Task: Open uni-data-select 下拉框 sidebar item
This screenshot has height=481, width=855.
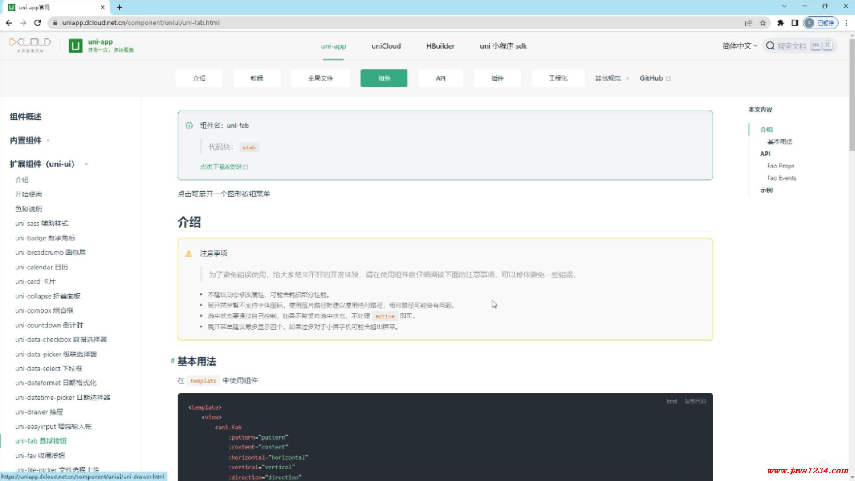Action: pos(49,368)
